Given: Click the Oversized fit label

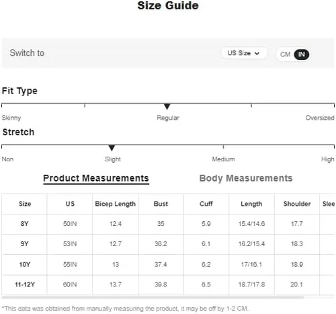Looking at the screenshot, I should 320,118.
